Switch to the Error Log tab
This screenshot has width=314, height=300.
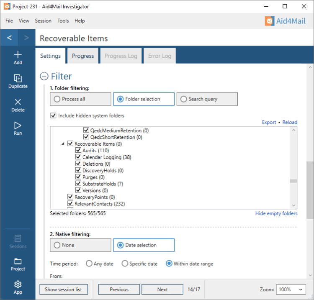pos(160,56)
